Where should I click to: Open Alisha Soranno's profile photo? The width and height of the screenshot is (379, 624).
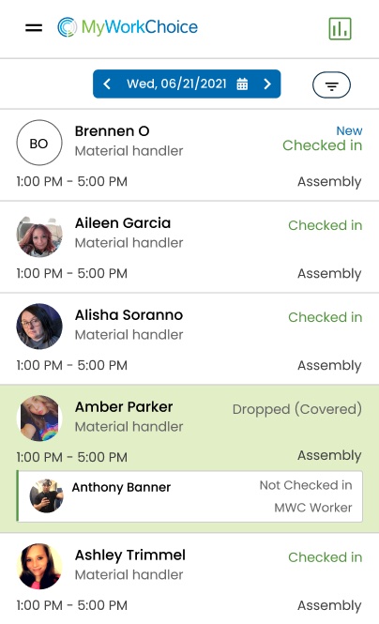click(x=39, y=327)
